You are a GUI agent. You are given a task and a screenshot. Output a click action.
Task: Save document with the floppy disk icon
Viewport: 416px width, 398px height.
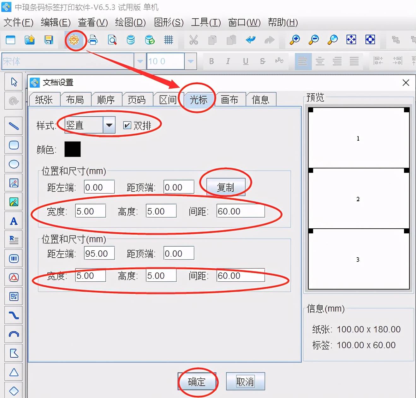(x=49, y=40)
